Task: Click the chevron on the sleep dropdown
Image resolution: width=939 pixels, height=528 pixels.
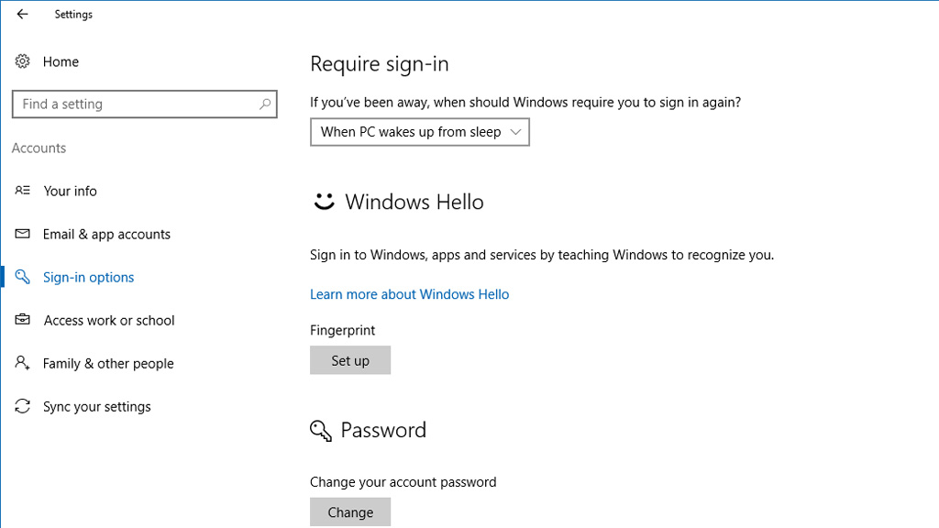Action: coord(514,131)
